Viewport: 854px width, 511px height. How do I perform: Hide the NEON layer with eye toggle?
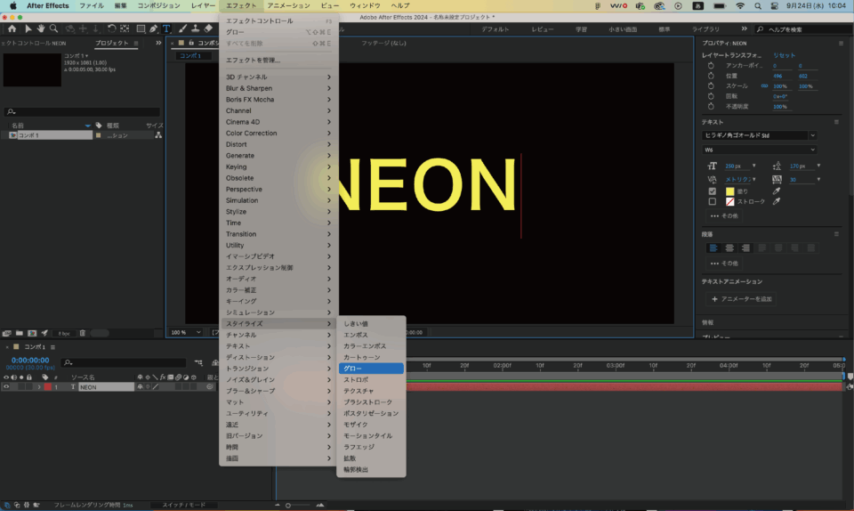[5, 387]
